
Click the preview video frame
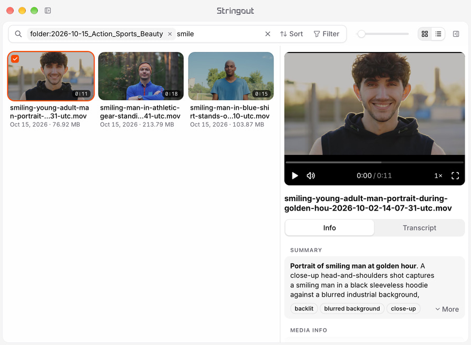pos(374,103)
